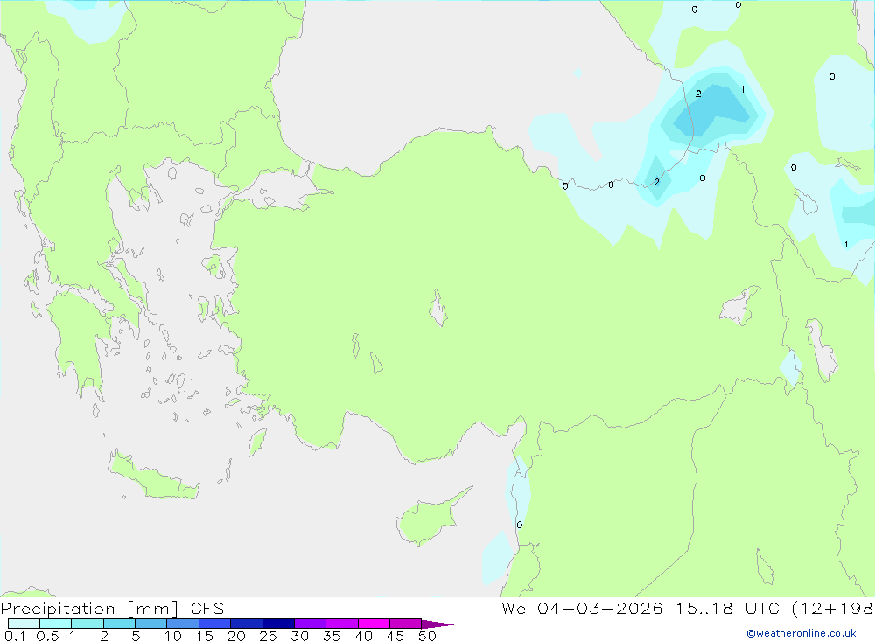This screenshot has width=875, height=641.
Task: Click the legend label '15'
Action: 205,636
